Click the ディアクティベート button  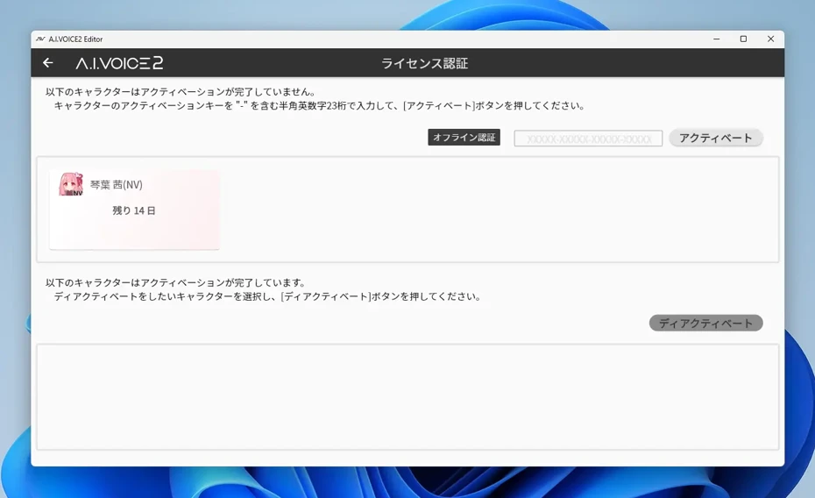tap(705, 323)
